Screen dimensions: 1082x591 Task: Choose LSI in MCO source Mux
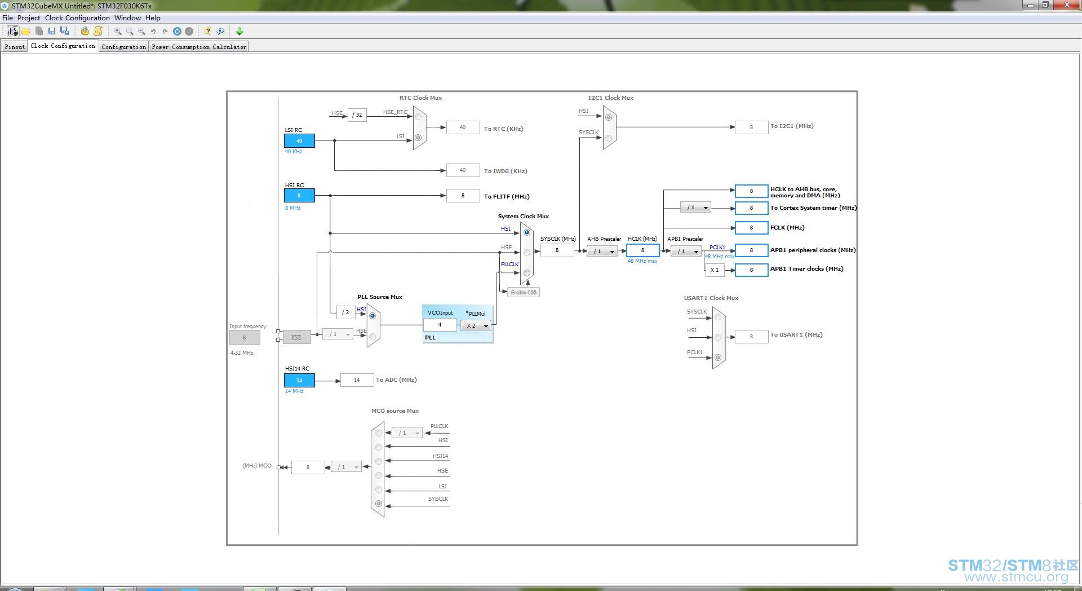click(x=379, y=489)
